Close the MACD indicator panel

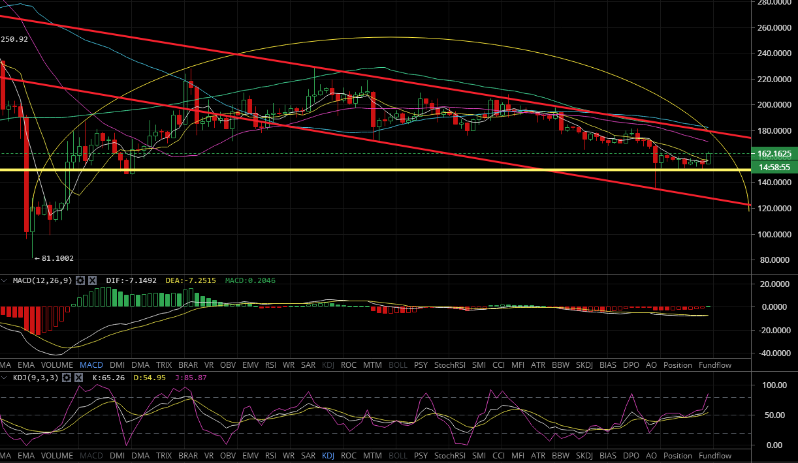pos(93,280)
